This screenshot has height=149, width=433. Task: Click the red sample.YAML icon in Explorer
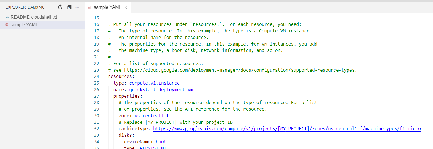coord(7,25)
